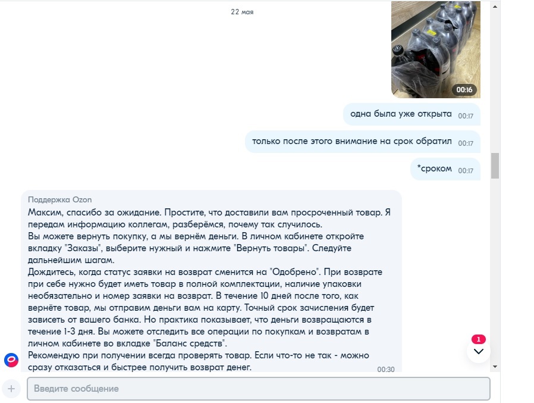Click scrollbar down arrow
Screen dimensions: 534x403
tap(495, 367)
